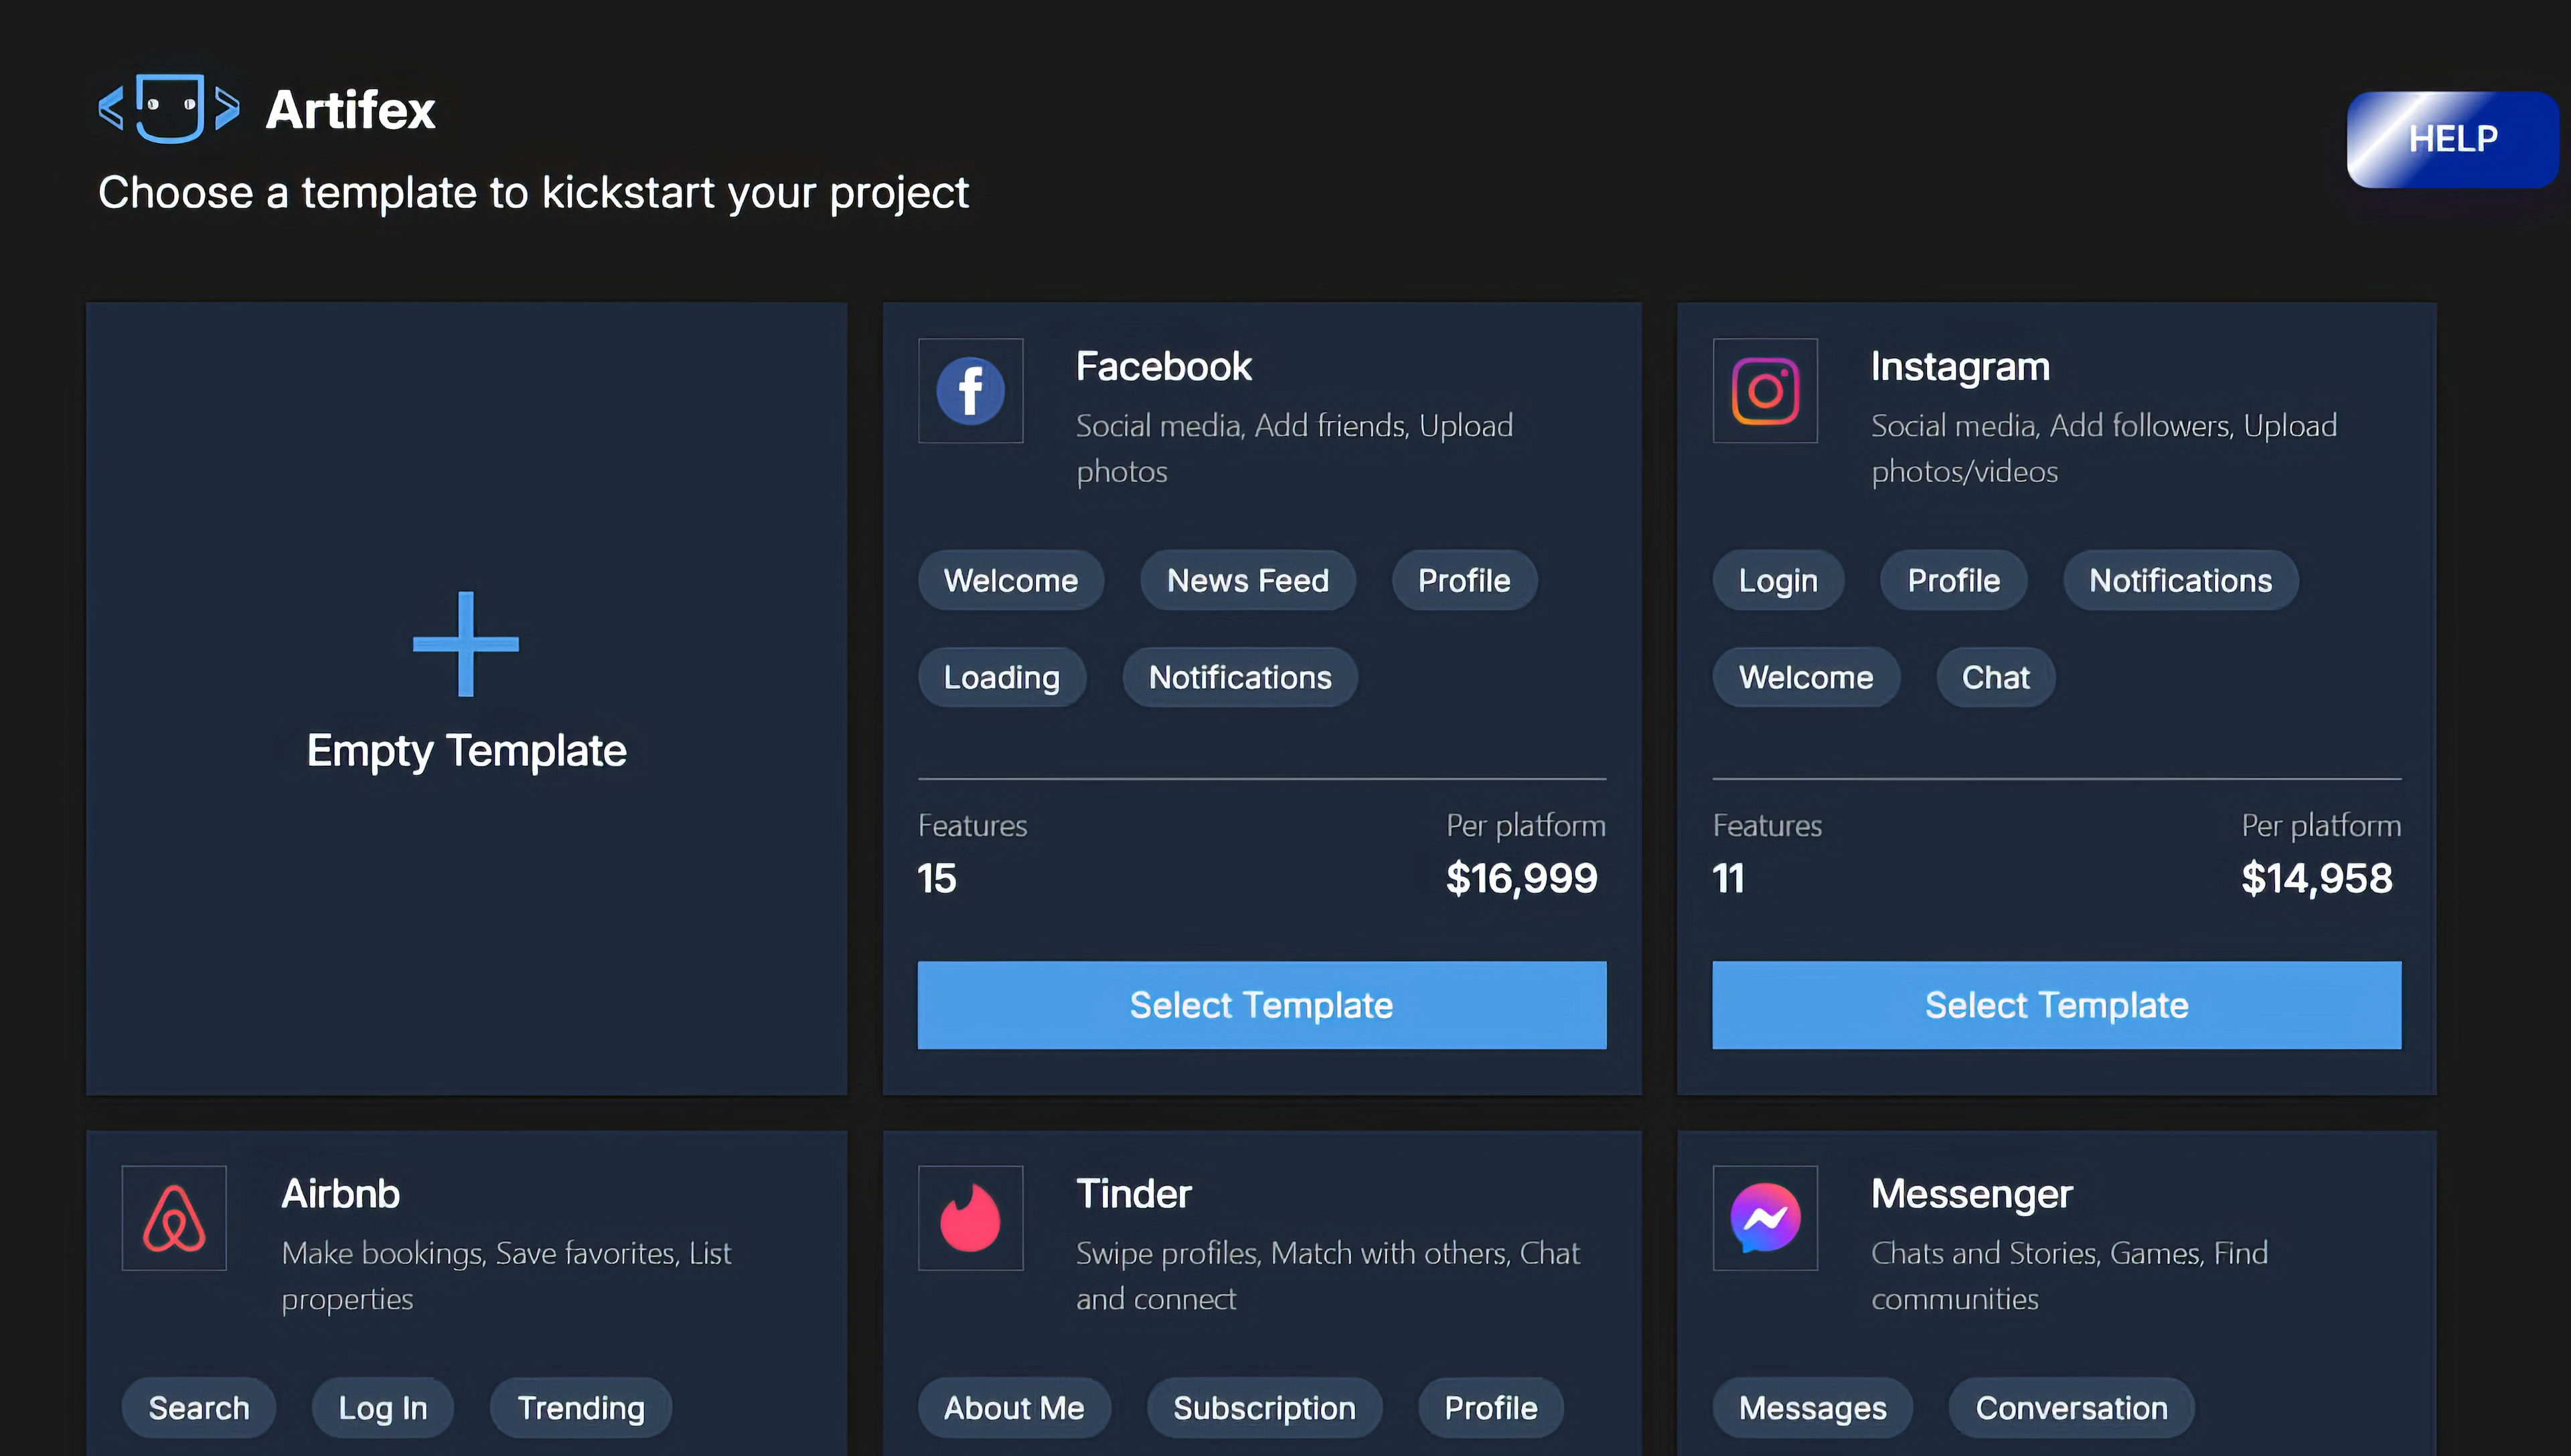Select the Trending tag under Airbnb
The width and height of the screenshot is (2571, 1456).
coord(580,1407)
